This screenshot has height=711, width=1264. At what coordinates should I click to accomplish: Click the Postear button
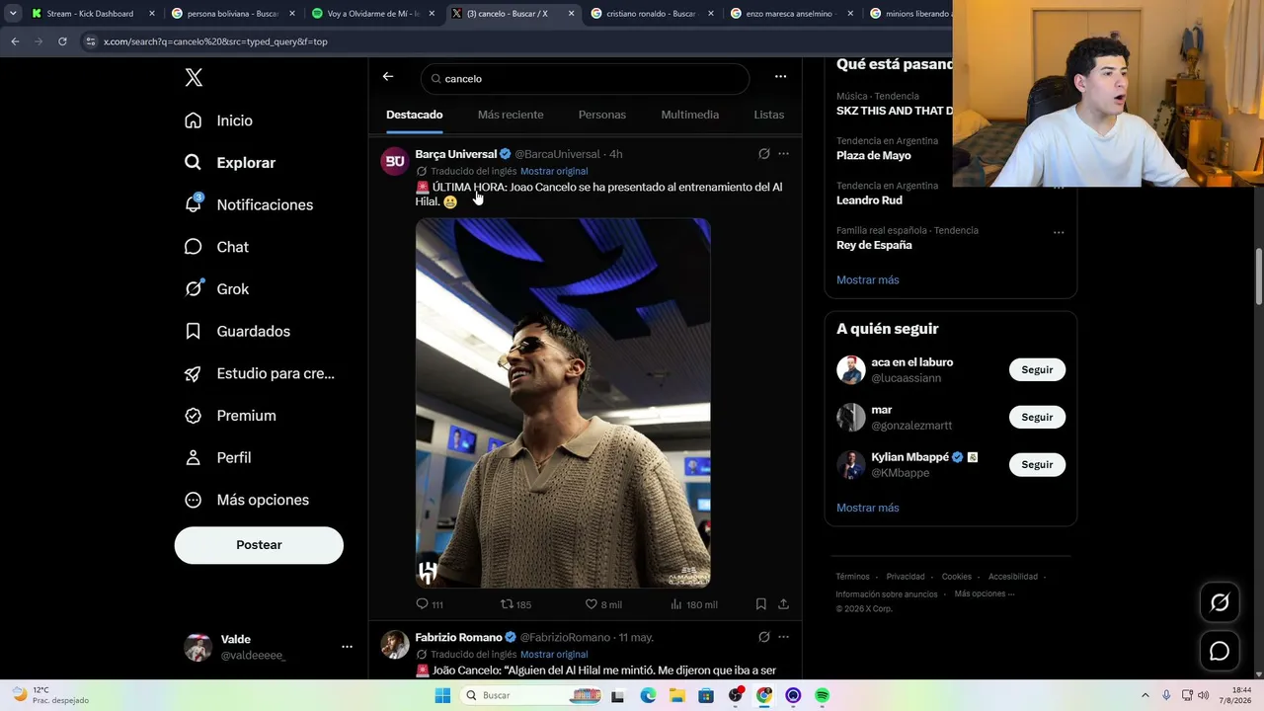point(259,545)
